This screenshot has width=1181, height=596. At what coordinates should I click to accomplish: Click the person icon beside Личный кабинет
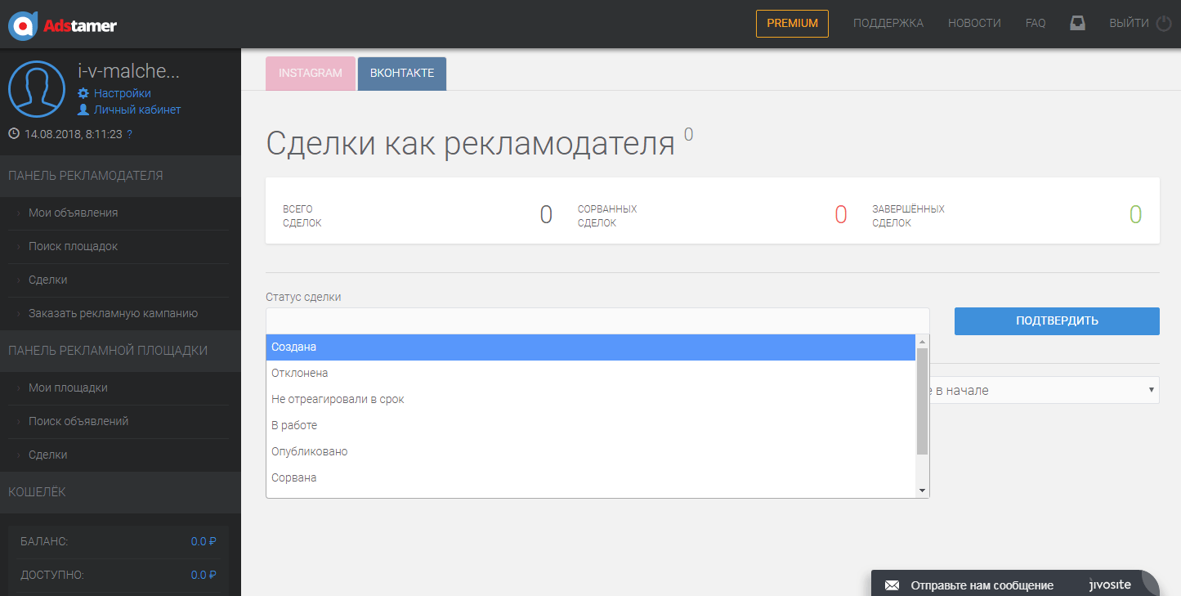point(83,110)
